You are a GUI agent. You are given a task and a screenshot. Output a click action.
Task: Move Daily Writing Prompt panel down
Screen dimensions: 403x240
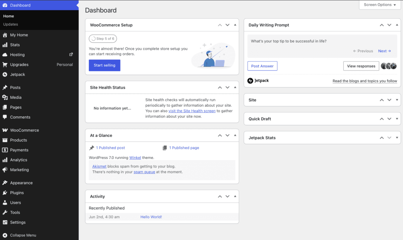(x=389, y=25)
